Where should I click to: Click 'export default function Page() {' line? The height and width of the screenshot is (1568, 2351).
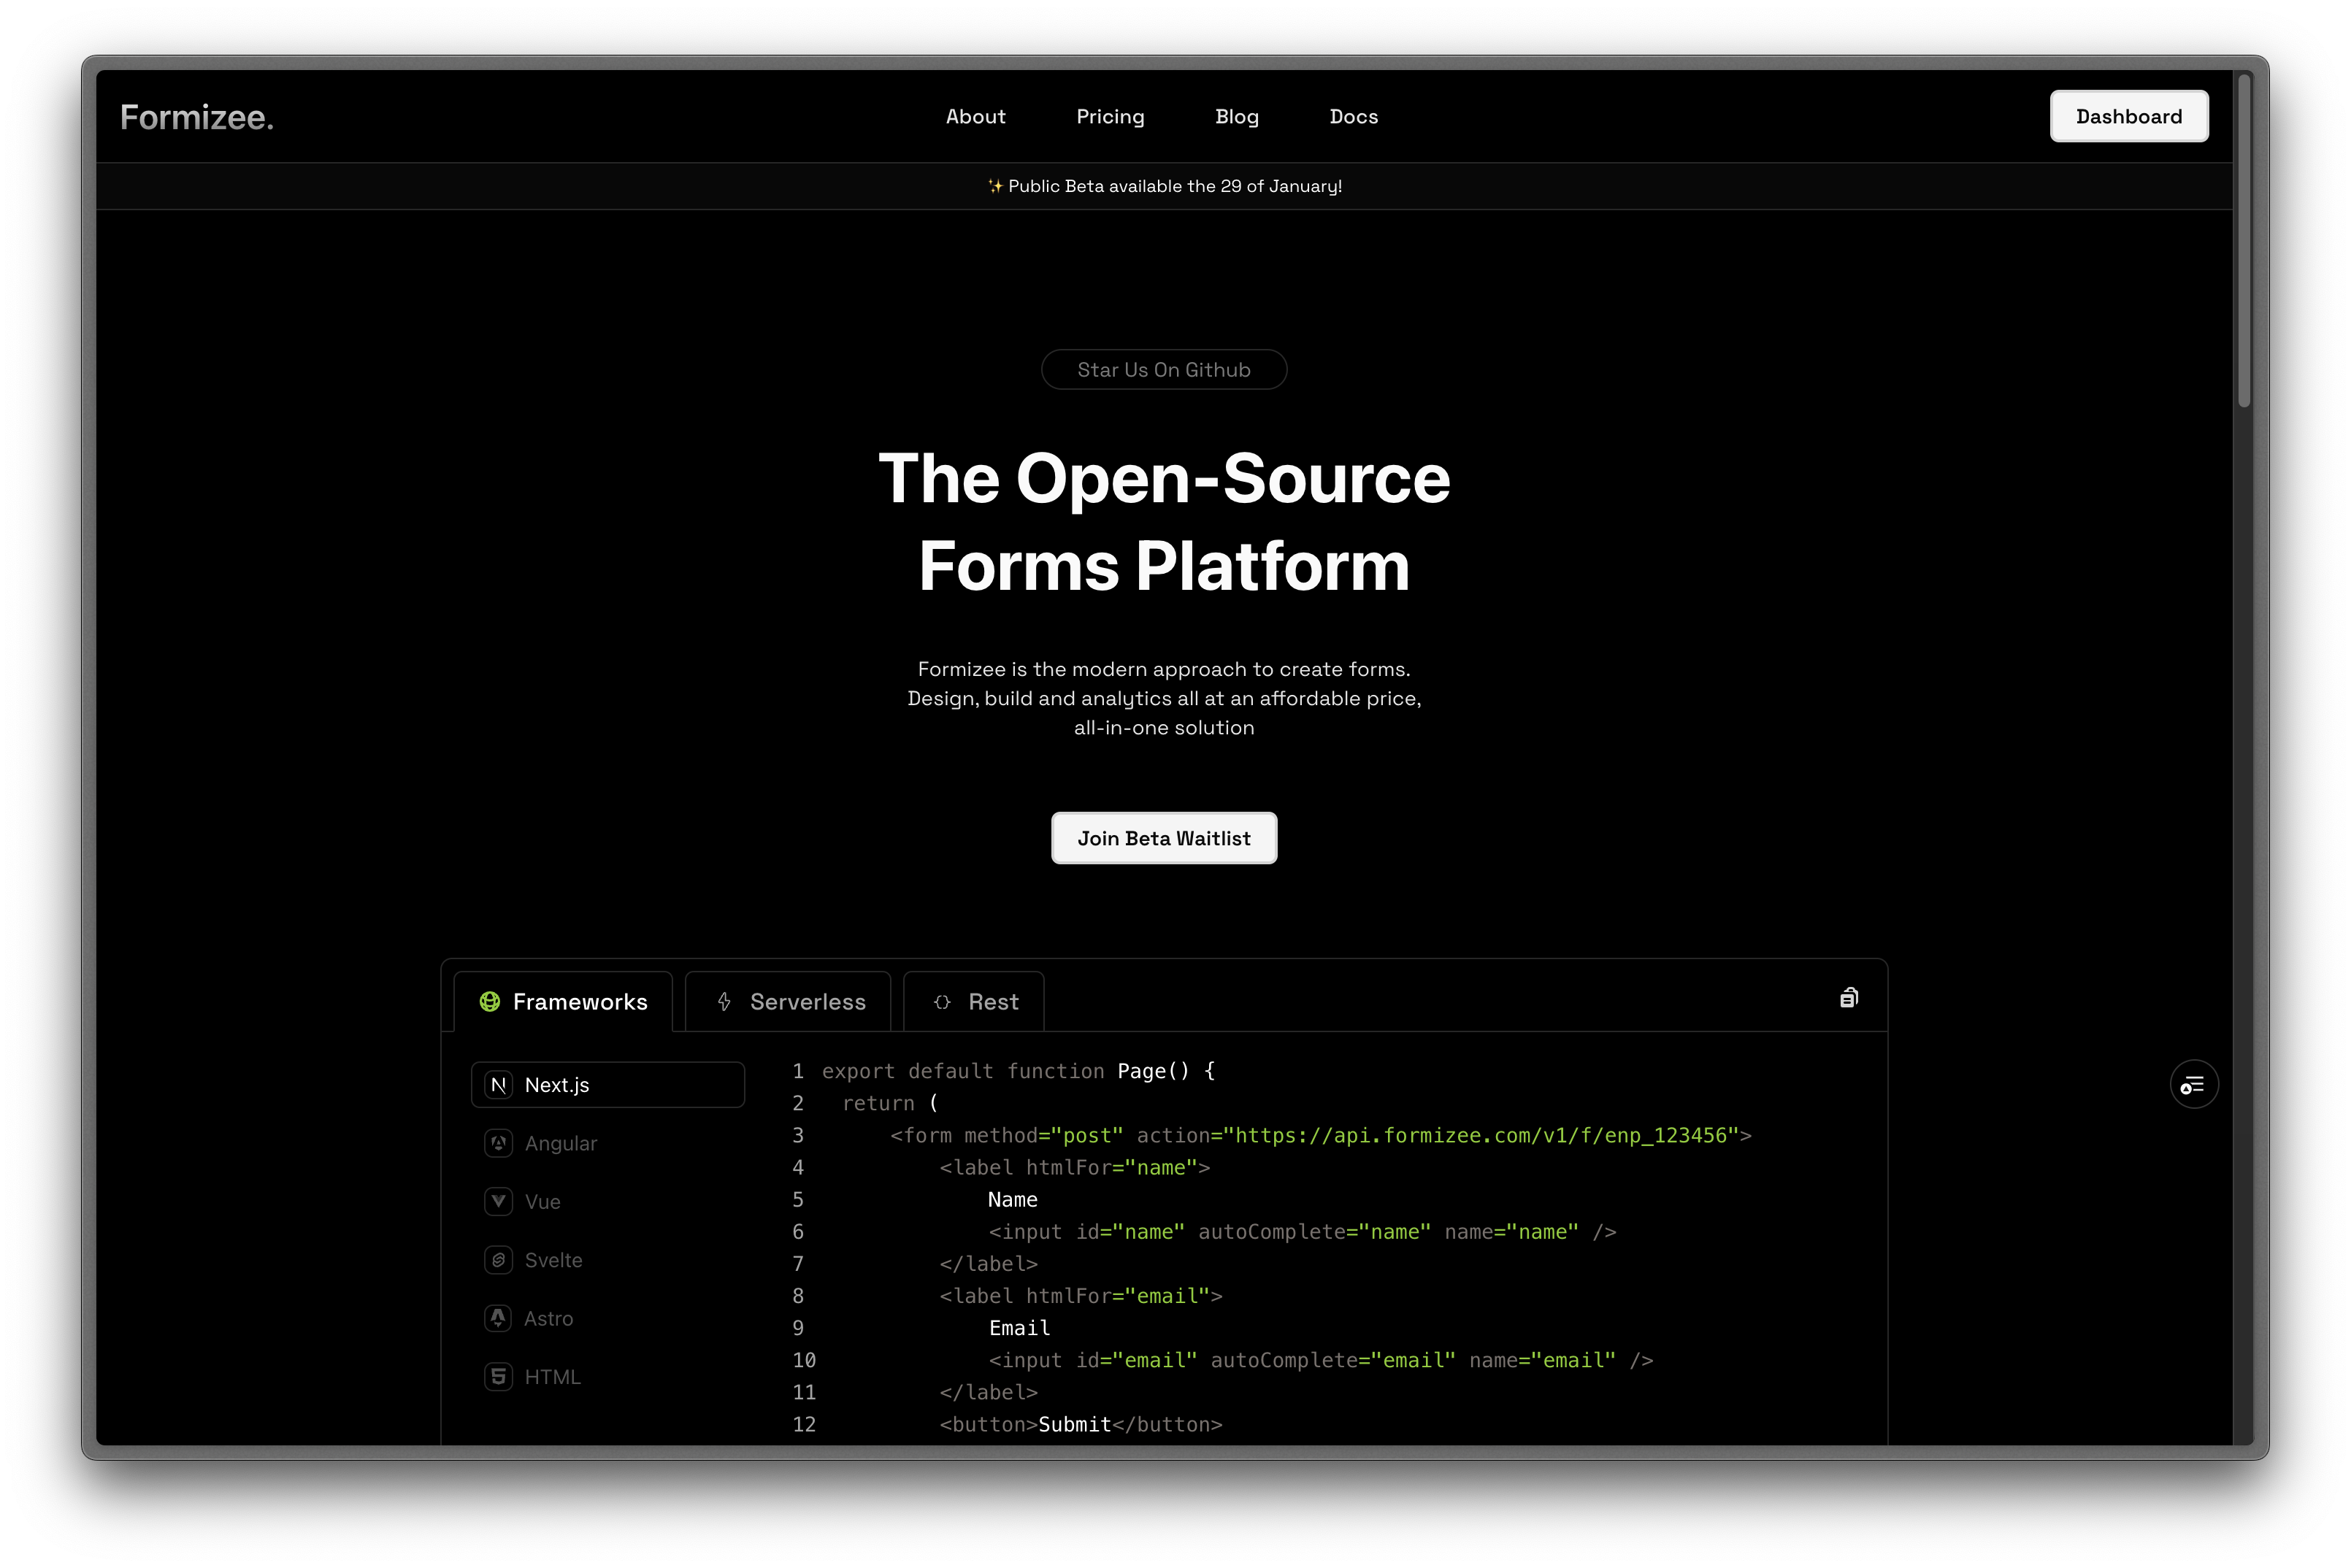click(1018, 1071)
